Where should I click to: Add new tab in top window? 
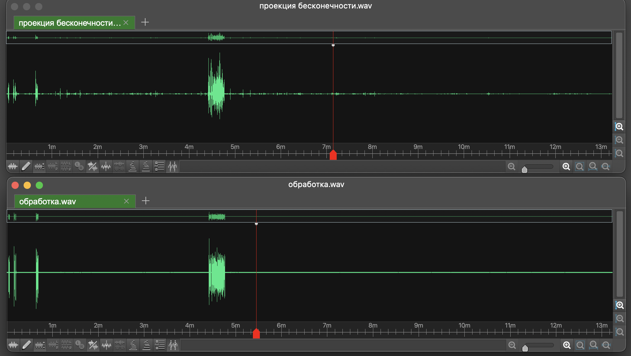(145, 22)
